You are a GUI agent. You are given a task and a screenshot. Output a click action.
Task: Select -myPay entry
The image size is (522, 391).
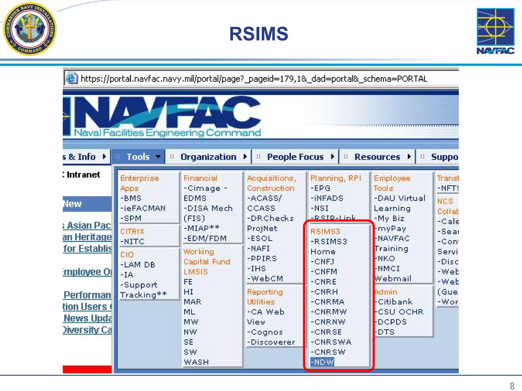(390, 229)
